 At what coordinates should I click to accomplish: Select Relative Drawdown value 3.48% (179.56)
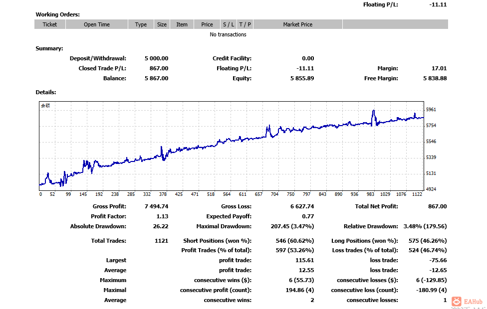click(425, 226)
